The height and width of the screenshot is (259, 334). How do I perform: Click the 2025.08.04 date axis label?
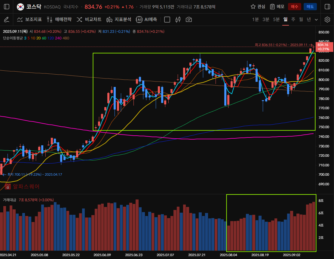click(x=228, y=255)
